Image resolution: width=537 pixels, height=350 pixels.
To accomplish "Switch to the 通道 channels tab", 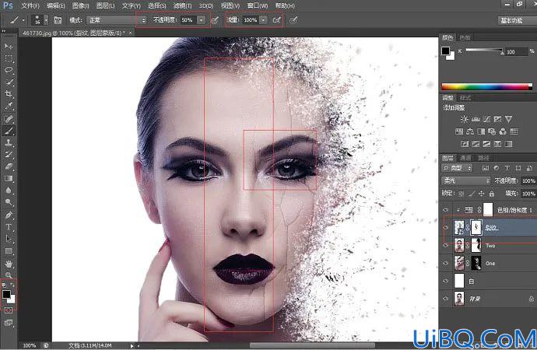I will 465,158.
